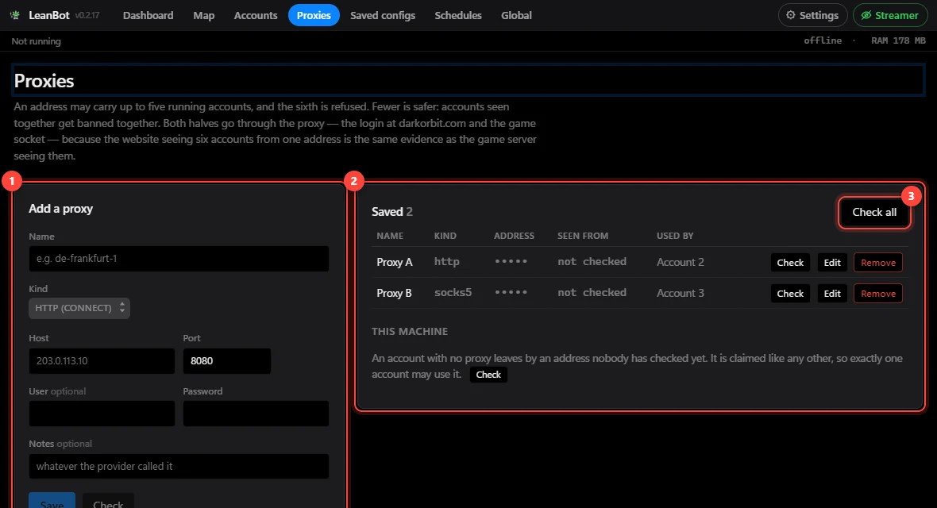Click the 'Proxies' page heading
Screen dimensions: 937x508
44,81
